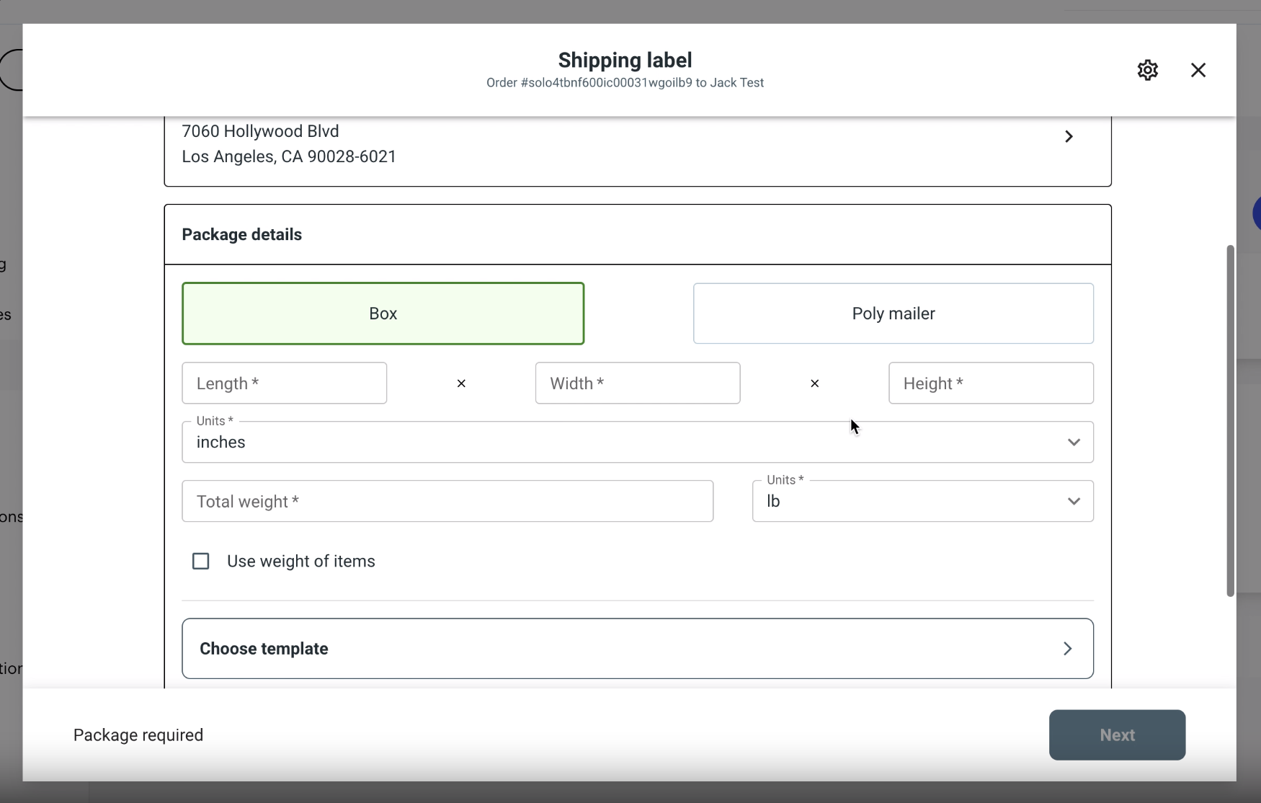
Task: Close the Shipping label dialog
Action: pyautogui.click(x=1198, y=70)
